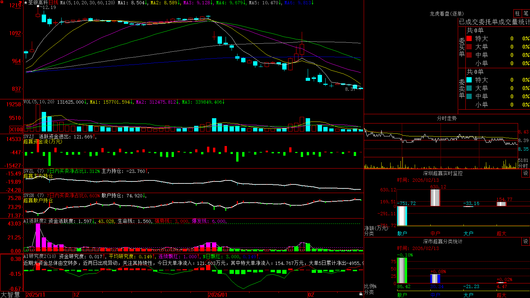530x298 pixels.
Task: Click the AI活跃度2 indicator label
Action: tap(35, 221)
